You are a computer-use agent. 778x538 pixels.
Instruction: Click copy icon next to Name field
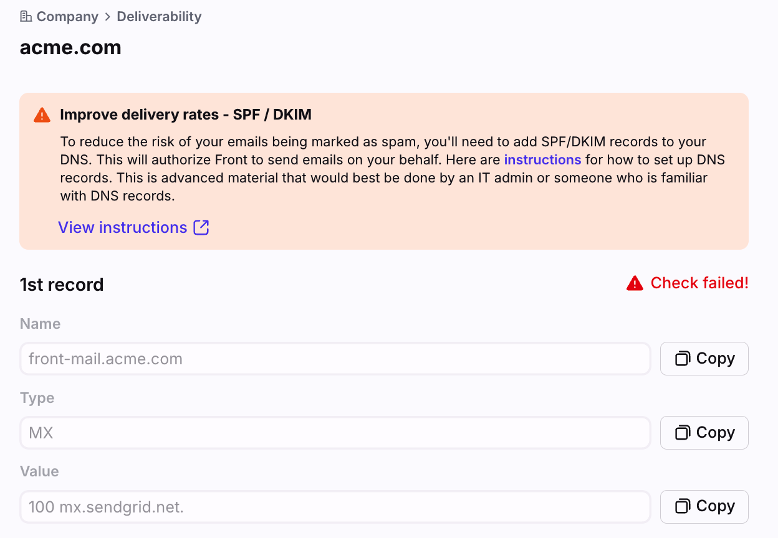click(x=683, y=359)
